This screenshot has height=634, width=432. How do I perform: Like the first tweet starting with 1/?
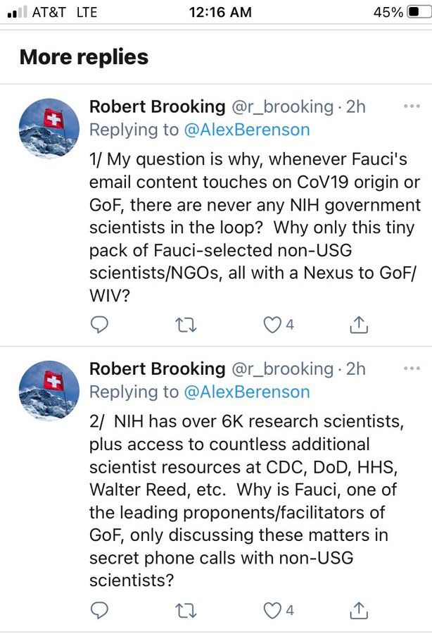pyautogui.click(x=269, y=324)
